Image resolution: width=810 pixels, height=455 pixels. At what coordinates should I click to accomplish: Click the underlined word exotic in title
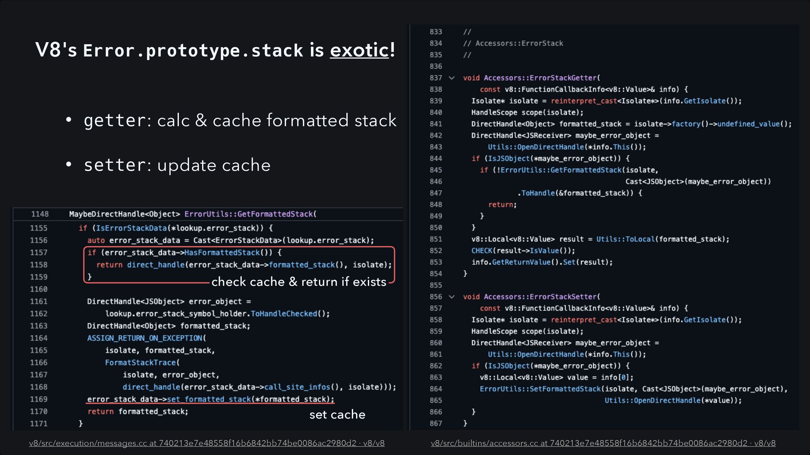pos(359,50)
